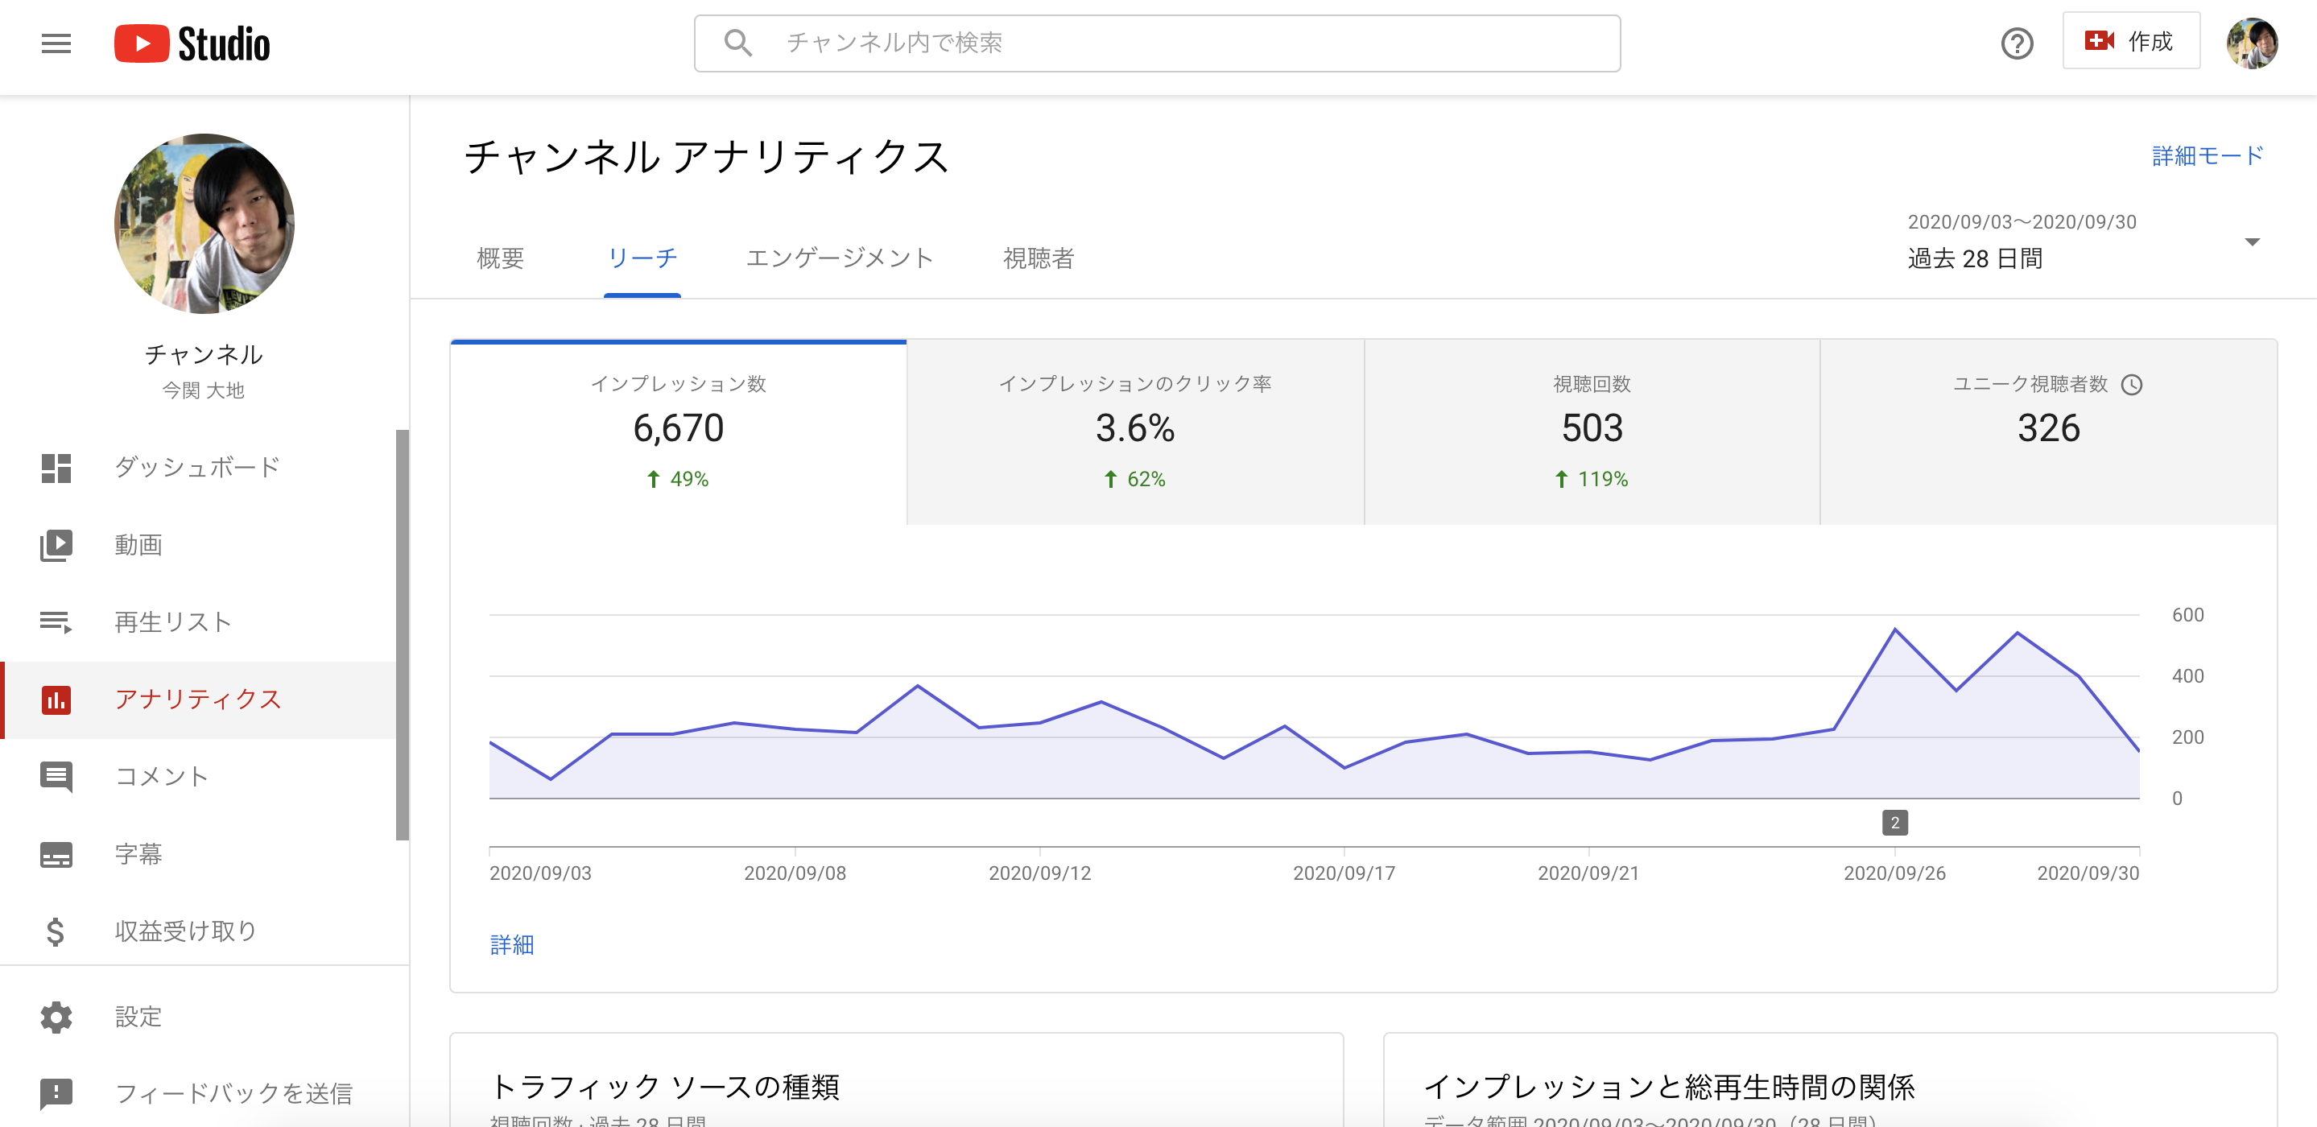Click インプレッションと総再生時間の関係 card title
Viewport: 2317px width, 1127px height.
coord(1670,1087)
